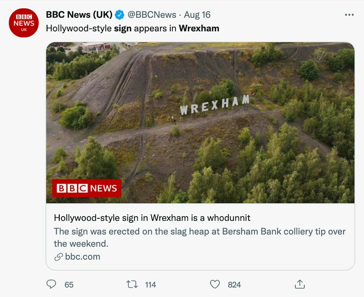Click the bbc.com link text
This screenshot has width=364, height=297.
(x=82, y=257)
